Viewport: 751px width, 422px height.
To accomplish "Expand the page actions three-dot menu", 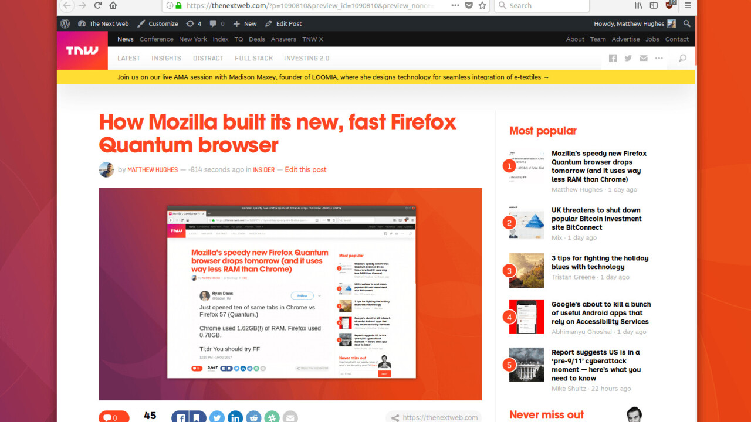I will [x=455, y=5].
